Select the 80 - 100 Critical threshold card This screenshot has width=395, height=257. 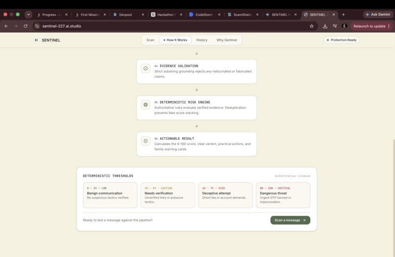(x=283, y=195)
